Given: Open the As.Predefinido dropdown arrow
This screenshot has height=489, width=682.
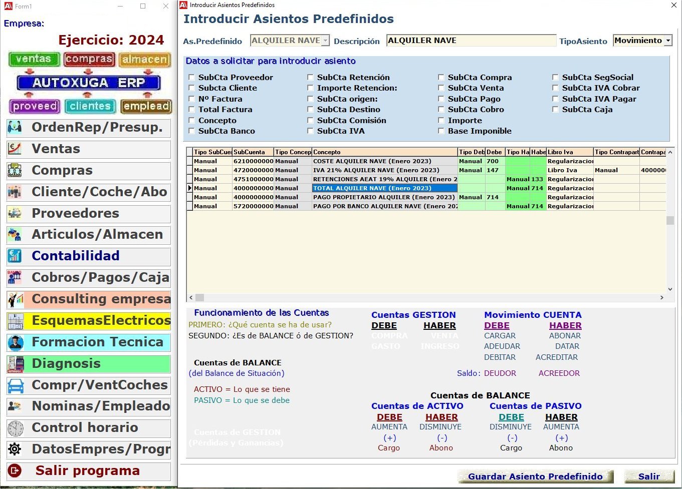Looking at the screenshot, I should (325, 41).
